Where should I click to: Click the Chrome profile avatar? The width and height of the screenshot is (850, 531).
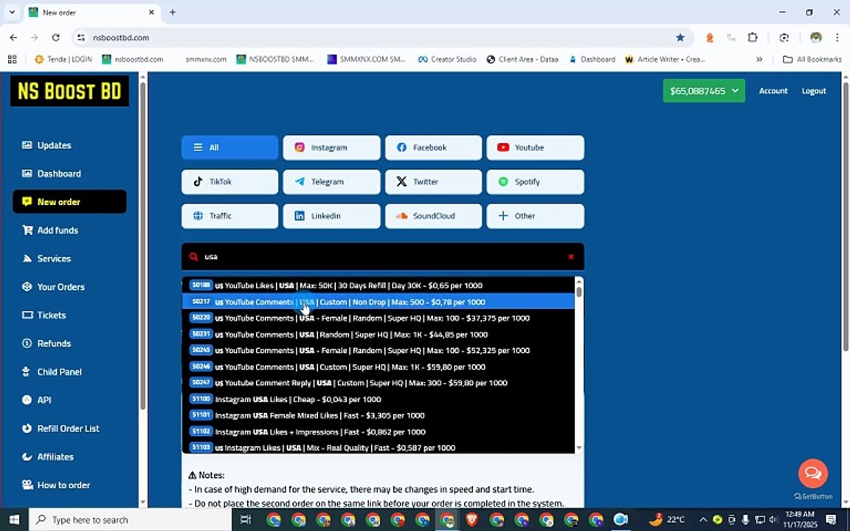(816, 38)
